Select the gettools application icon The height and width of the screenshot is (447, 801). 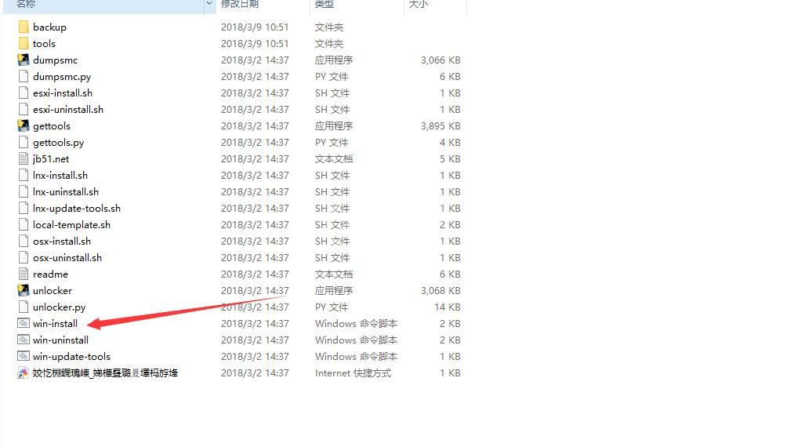pyautogui.click(x=23, y=125)
